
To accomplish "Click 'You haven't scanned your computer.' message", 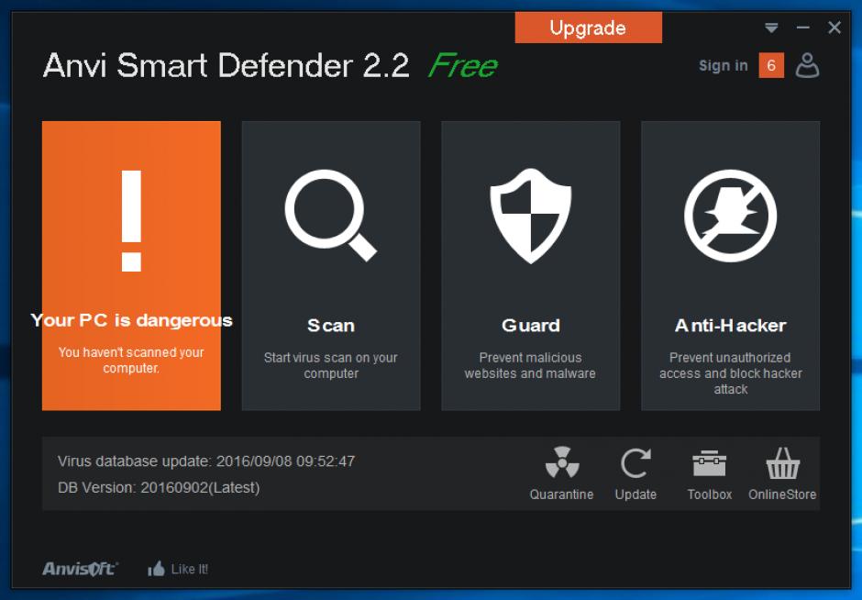I will tap(131, 360).
